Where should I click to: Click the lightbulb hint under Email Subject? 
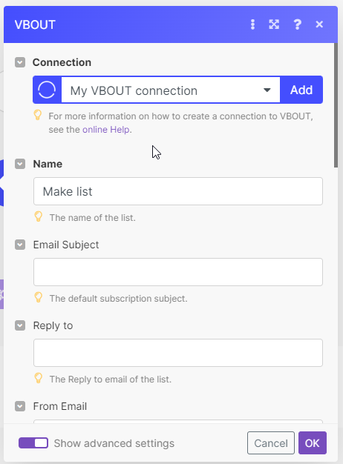[39, 297]
